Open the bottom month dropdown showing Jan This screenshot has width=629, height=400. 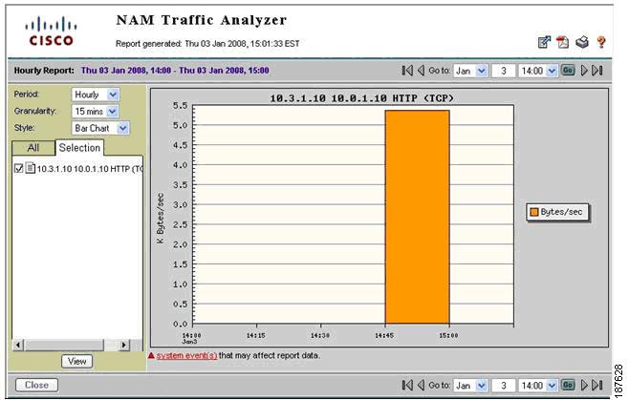pyautogui.click(x=470, y=386)
